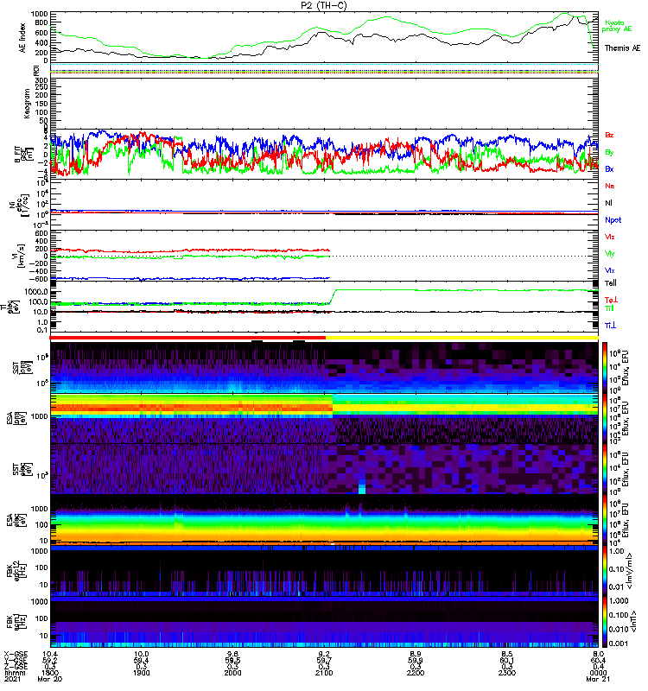This screenshot has width=648, height=691.
Task: Click the 1900 time tick label
Action: [x=142, y=673]
